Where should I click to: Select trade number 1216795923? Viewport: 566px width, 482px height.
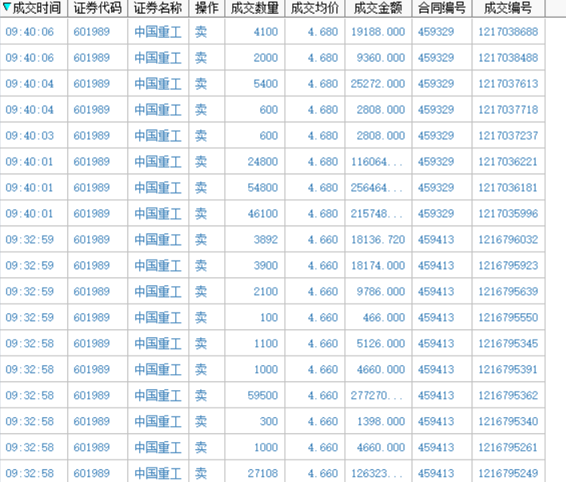[x=508, y=265]
